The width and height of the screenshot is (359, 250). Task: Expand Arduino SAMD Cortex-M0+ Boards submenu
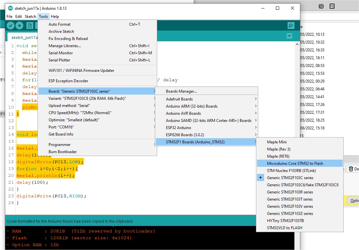point(206,121)
